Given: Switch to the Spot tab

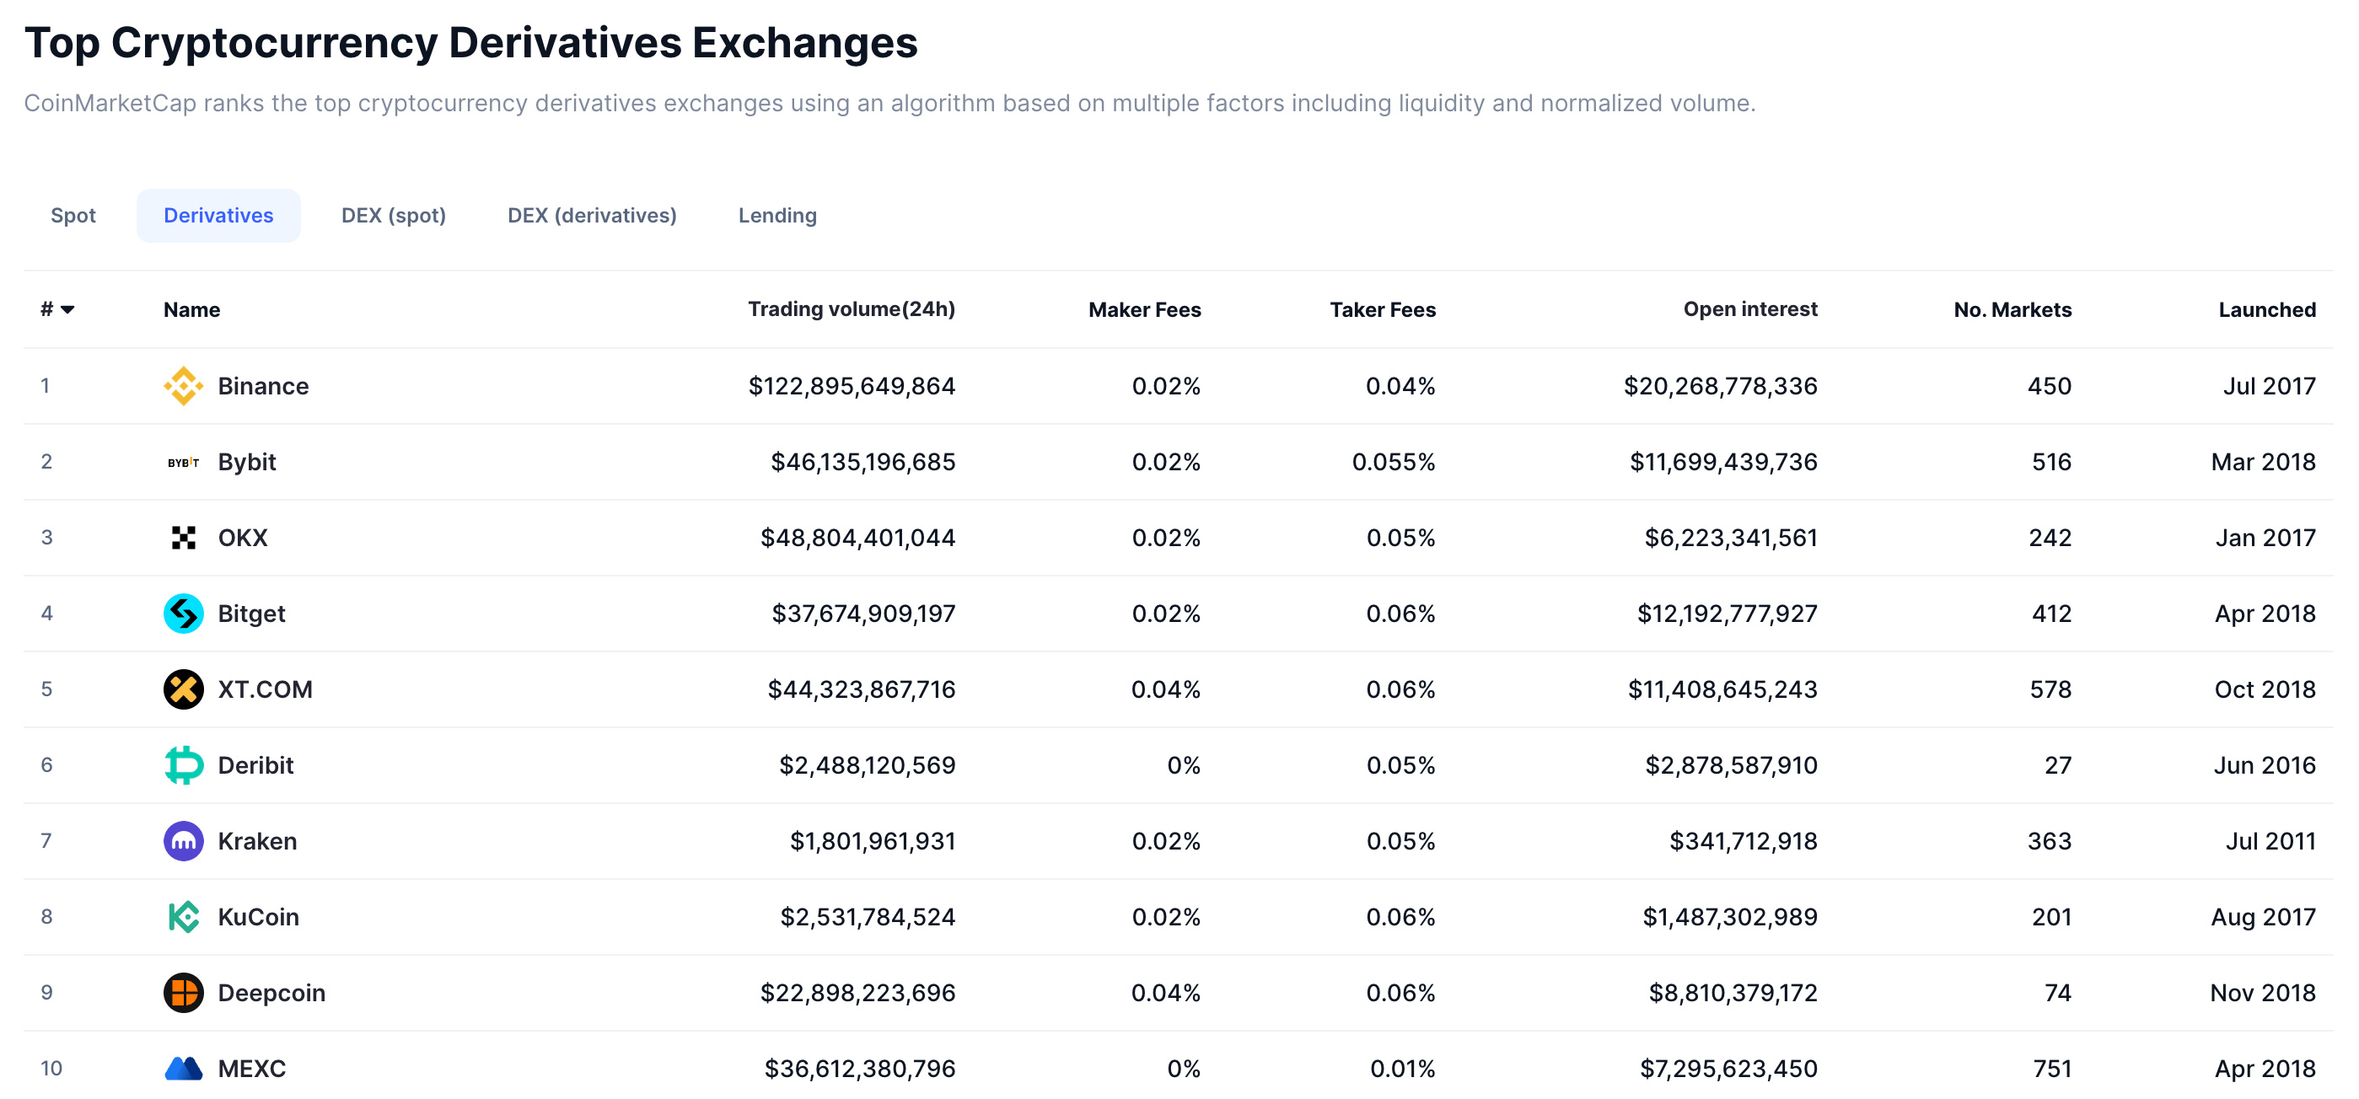Looking at the screenshot, I should [x=73, y=215].
